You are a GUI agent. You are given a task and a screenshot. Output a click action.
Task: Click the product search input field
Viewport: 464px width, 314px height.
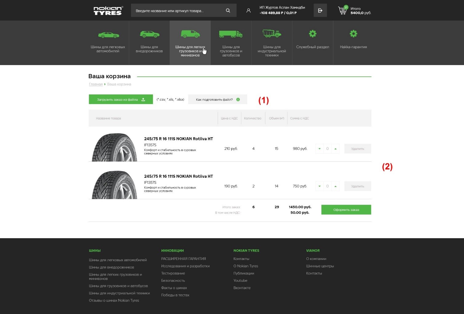click(x=177, y=11)
